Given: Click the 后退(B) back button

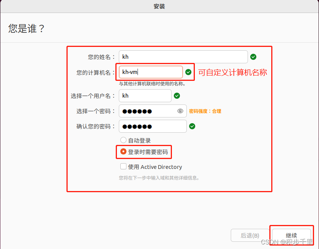Looking at the screenshot, I should pos(250,235).
